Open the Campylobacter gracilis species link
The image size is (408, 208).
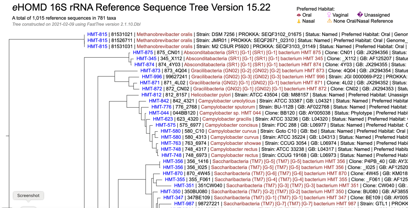click(227, 119)
